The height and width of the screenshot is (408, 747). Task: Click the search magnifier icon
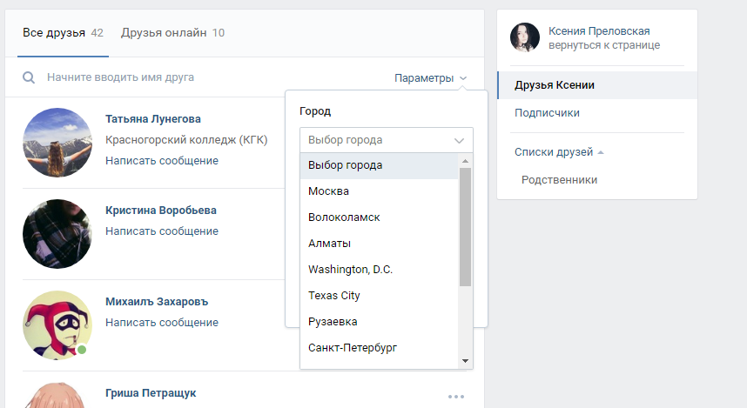pyautogui.click(x=29, y=78)
